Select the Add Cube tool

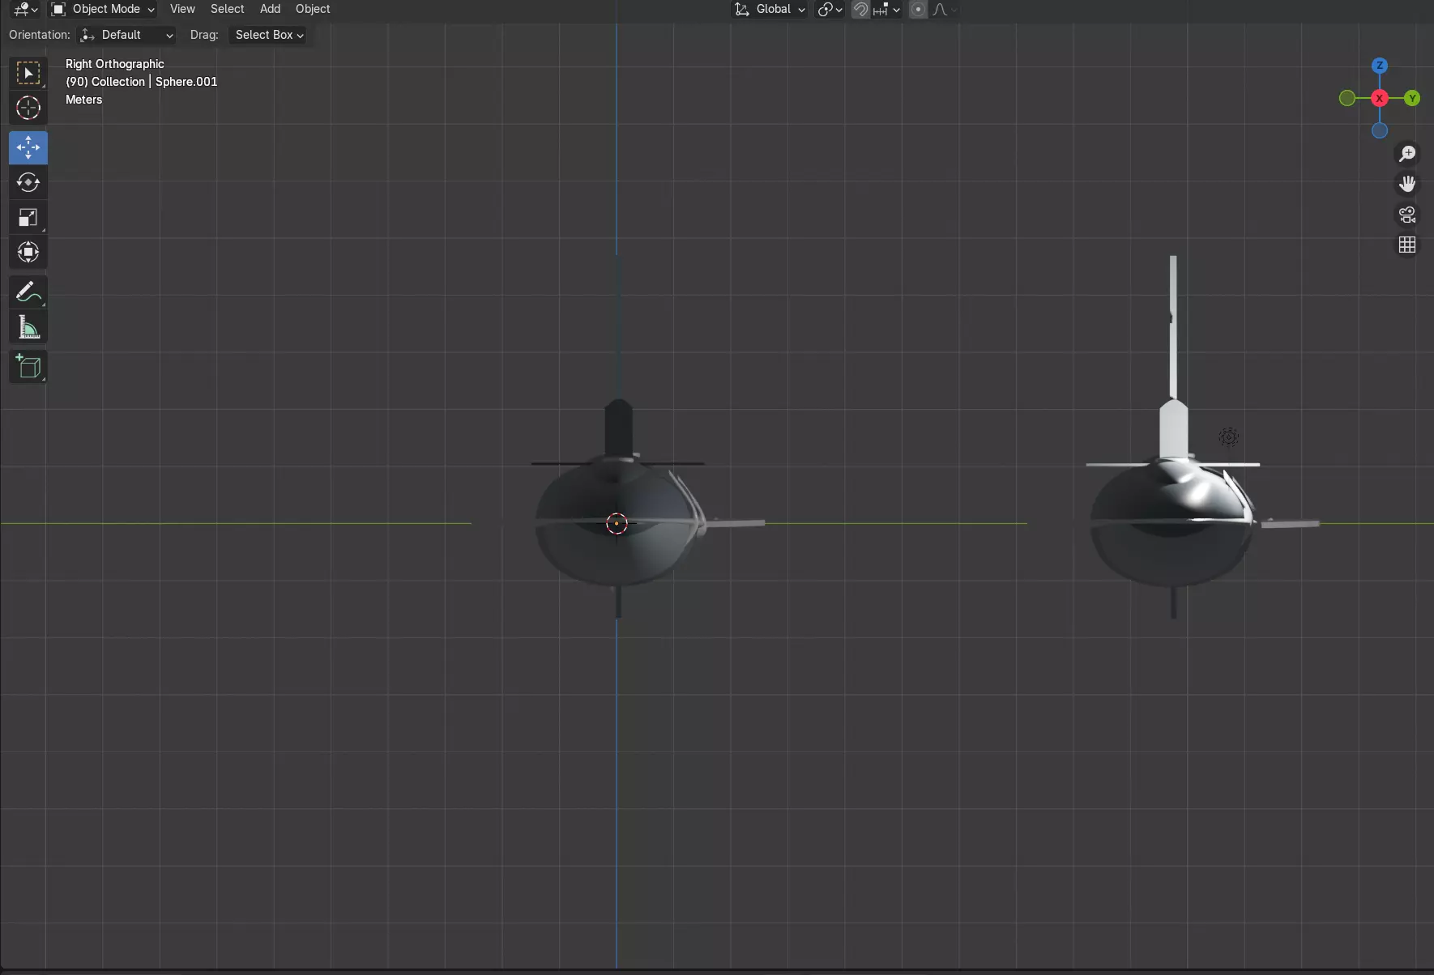[x=28, y=367]
